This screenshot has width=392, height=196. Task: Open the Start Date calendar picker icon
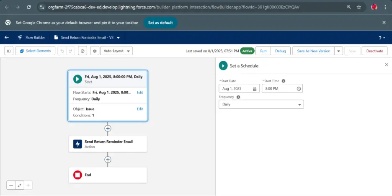(x=255, y=89)
